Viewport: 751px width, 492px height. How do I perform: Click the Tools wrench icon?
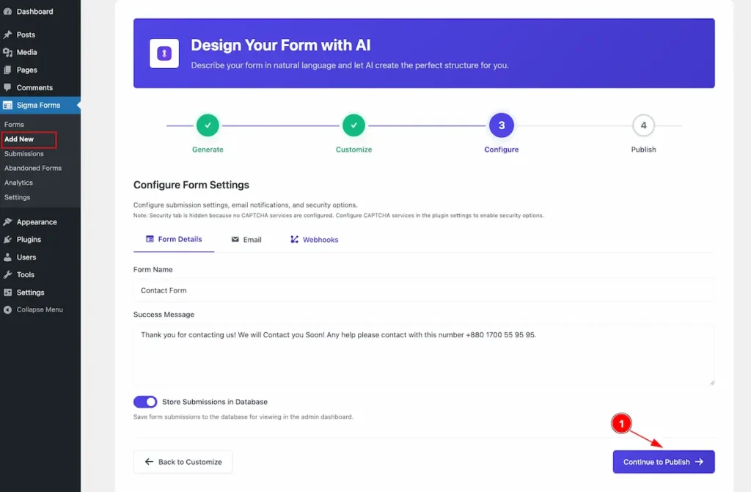[7, 274]
